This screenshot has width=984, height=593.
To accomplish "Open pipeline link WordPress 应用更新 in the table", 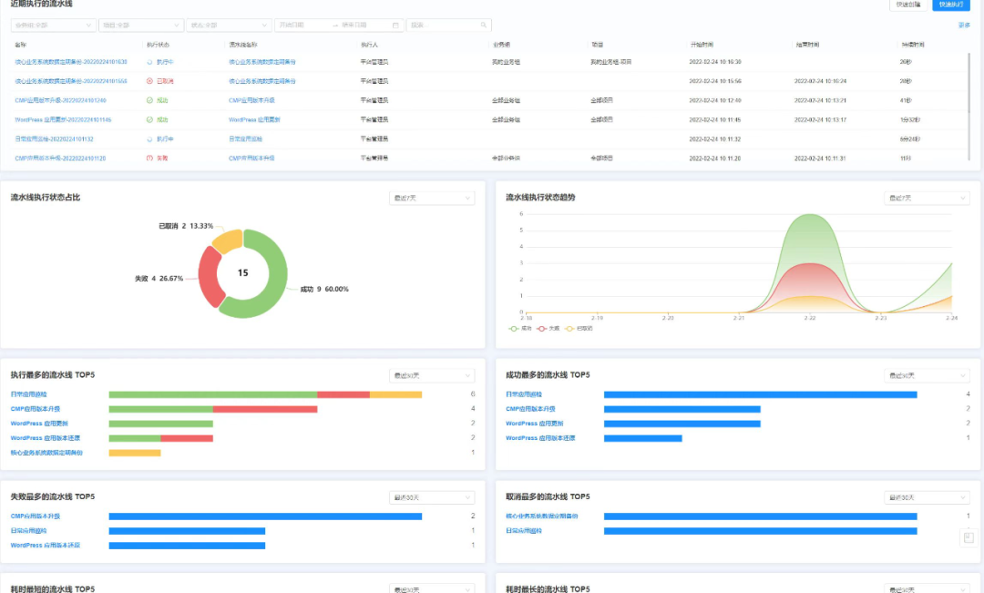I will (254, 119).
